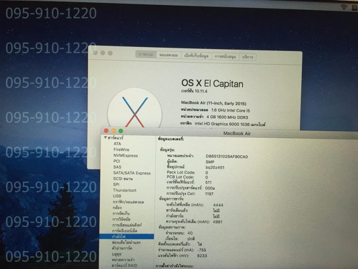This screenshot has width=358, height=269.
Task: Switch to the ภาพรวม overview tab
Action: tap(146, 55)
